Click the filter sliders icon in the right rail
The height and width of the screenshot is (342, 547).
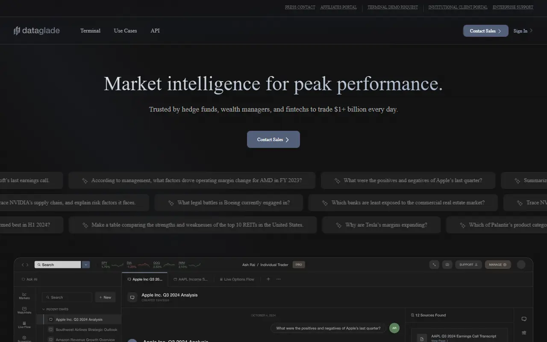click(524, 333)
